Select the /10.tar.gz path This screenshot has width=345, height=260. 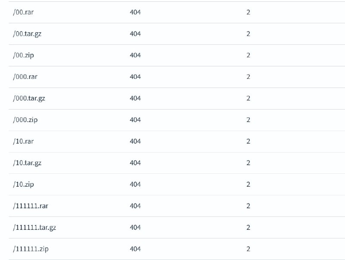[x=27, y=163]
